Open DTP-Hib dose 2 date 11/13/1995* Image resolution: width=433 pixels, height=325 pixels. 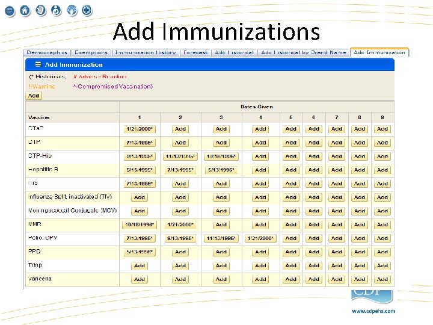coord(180,156)
